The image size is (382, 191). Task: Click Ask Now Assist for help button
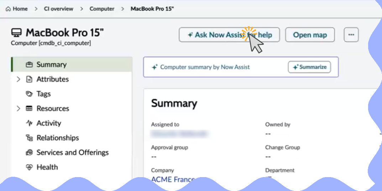229,35
